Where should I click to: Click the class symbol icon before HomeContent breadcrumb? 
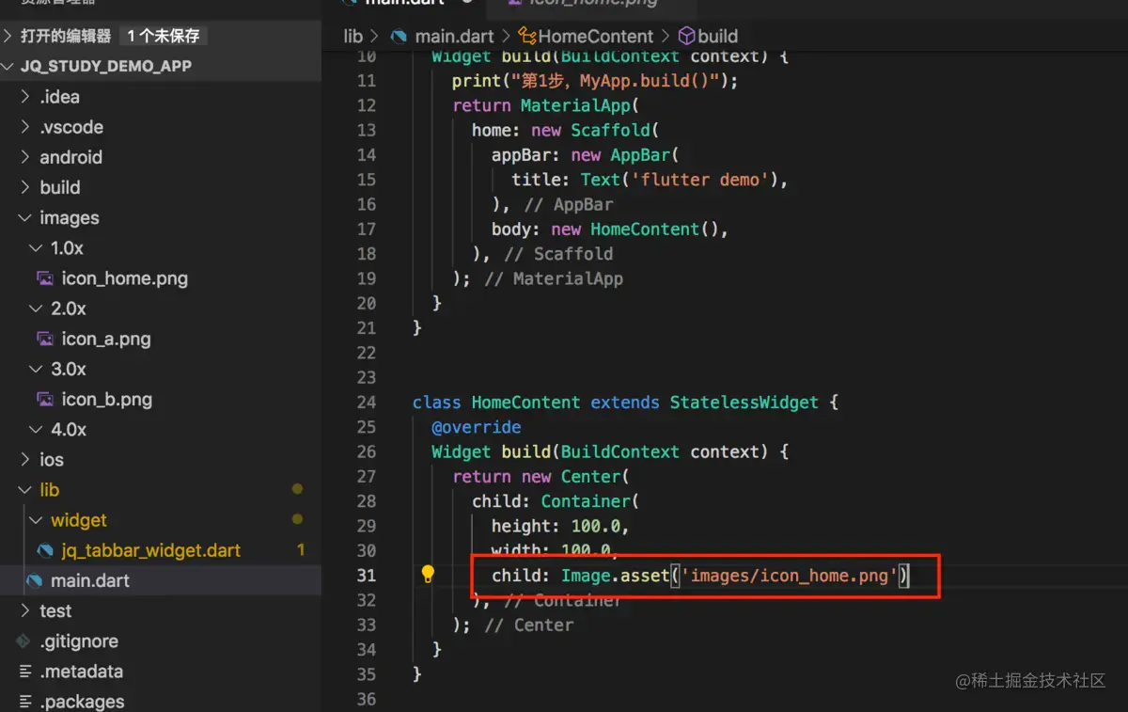[526, 37]
